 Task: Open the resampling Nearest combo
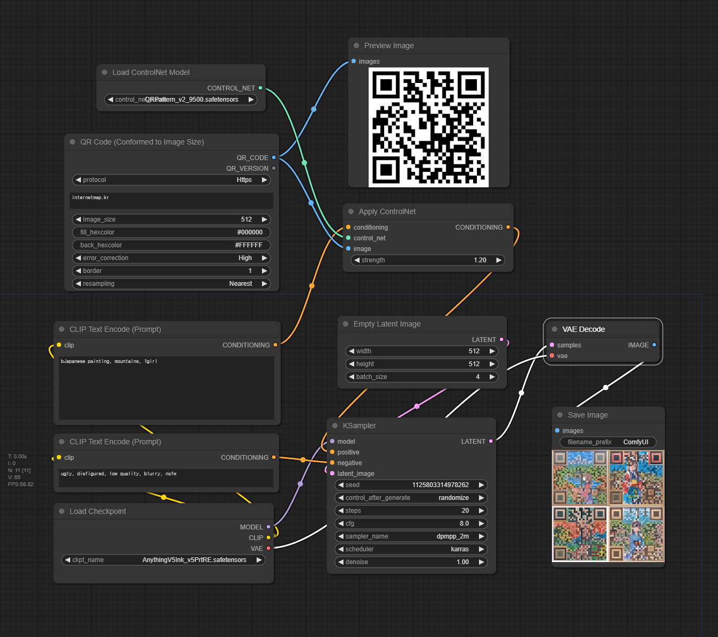point(171,284)
